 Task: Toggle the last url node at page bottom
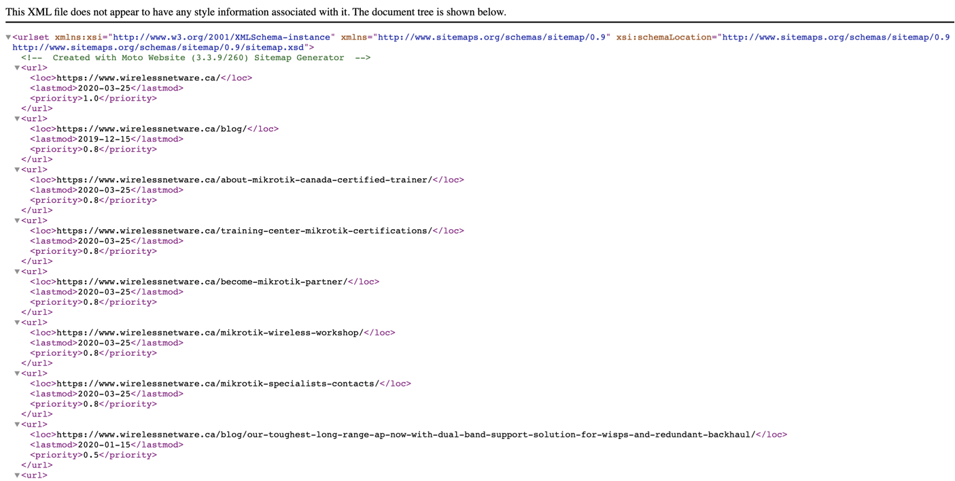click(17, 476)
